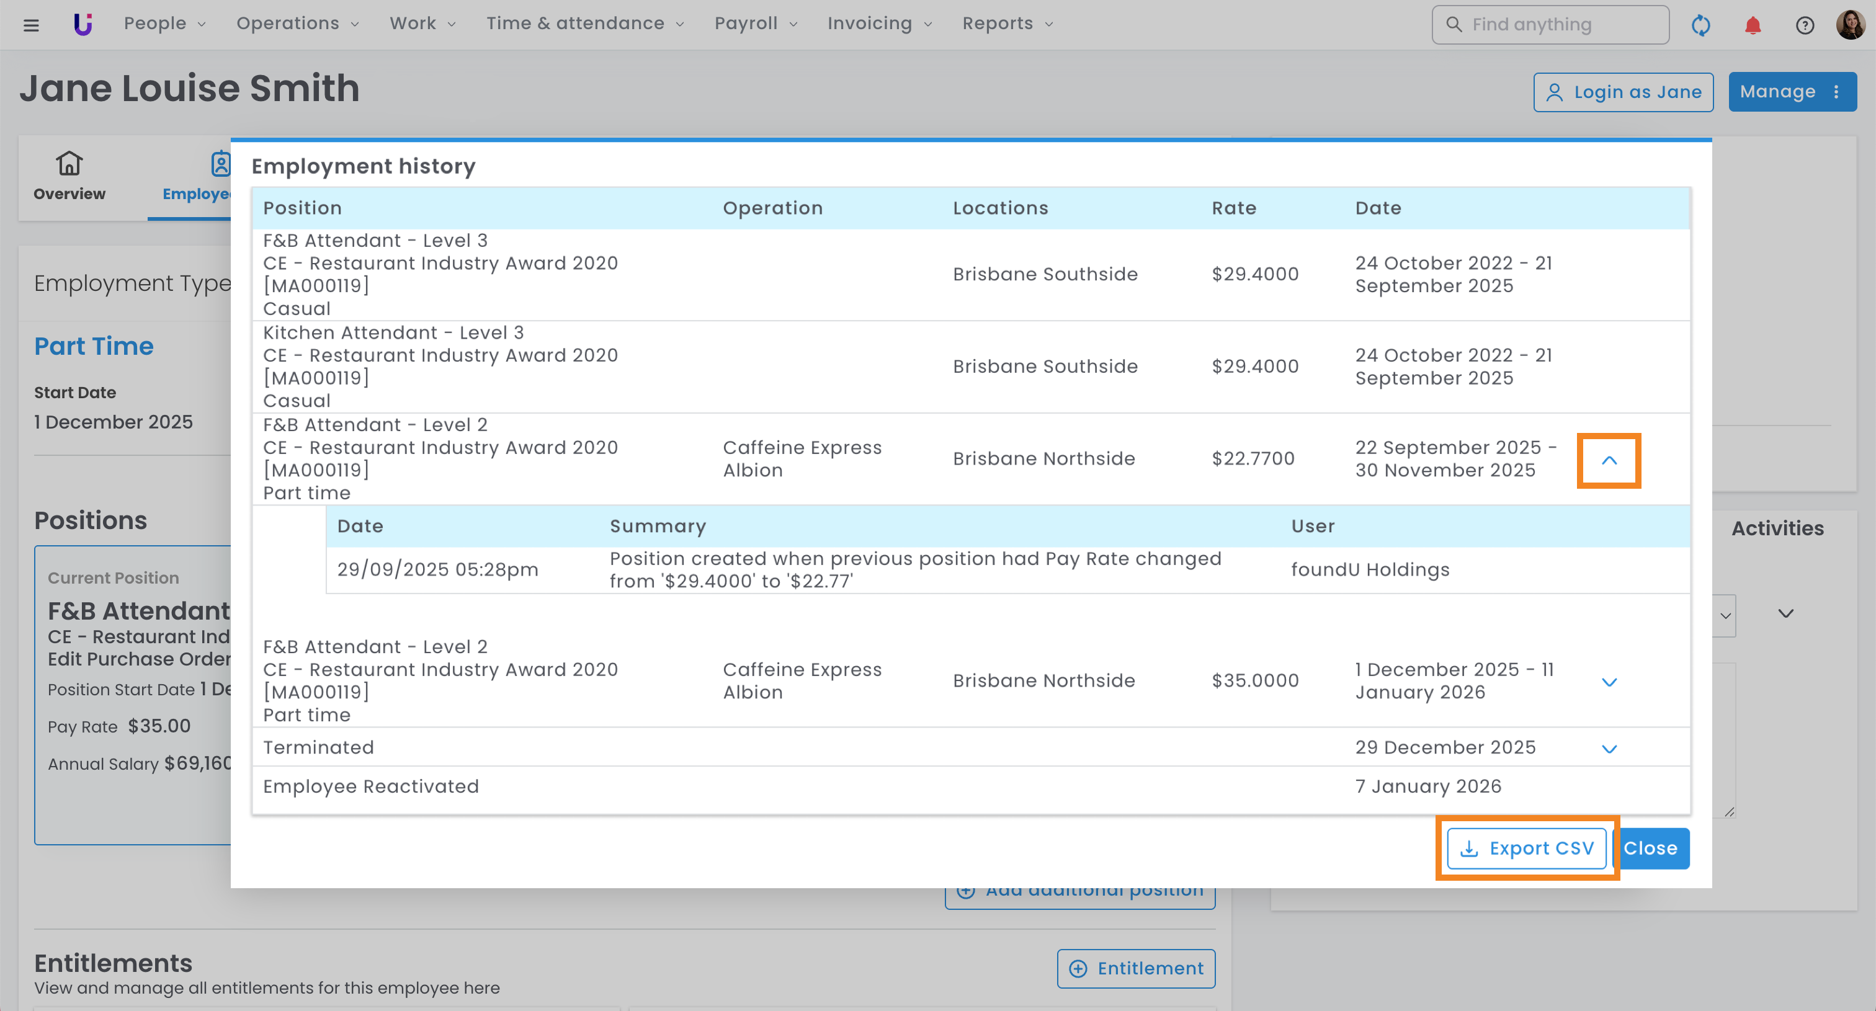The width and height of the screenshot is (1876, 1011).
Task: Open the People menu
Action: [x=164, y=24]
